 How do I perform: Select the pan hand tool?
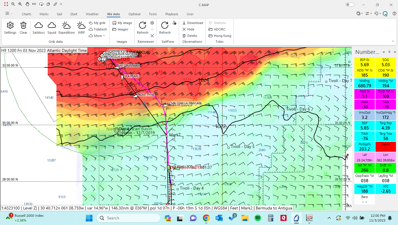[x=27, y=4]
